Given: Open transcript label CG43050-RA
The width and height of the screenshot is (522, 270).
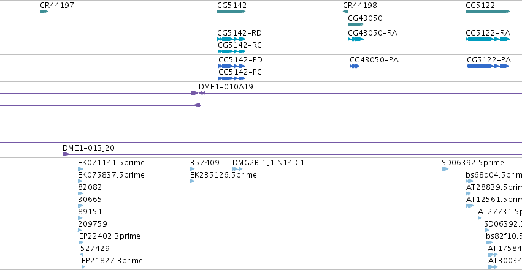Looking at the screenshot, I should [x=372, y=33].
